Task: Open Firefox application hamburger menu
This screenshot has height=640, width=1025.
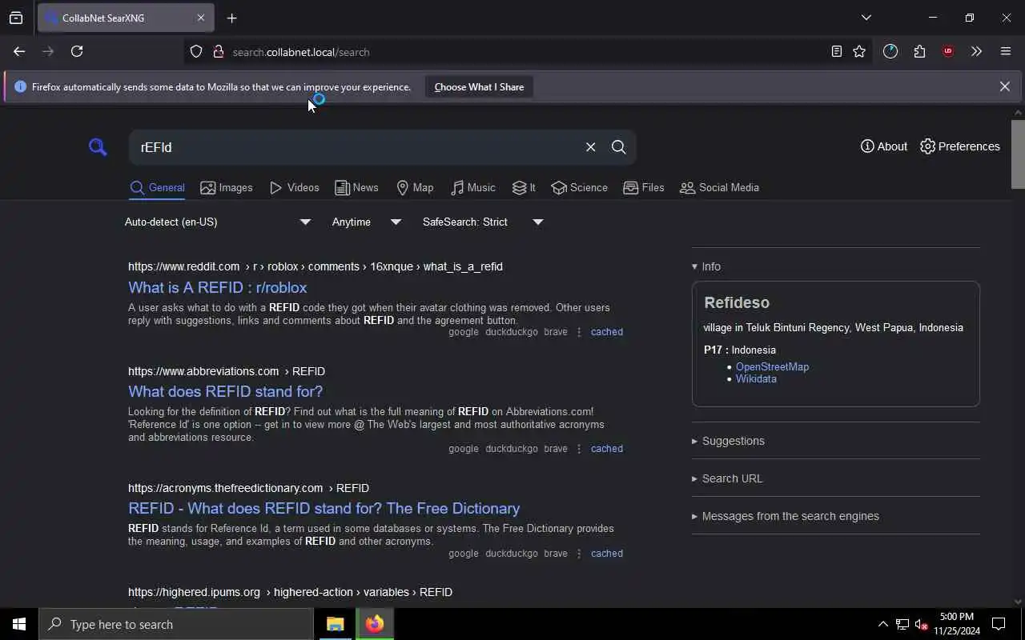Action: click(x=1006, y=51)
